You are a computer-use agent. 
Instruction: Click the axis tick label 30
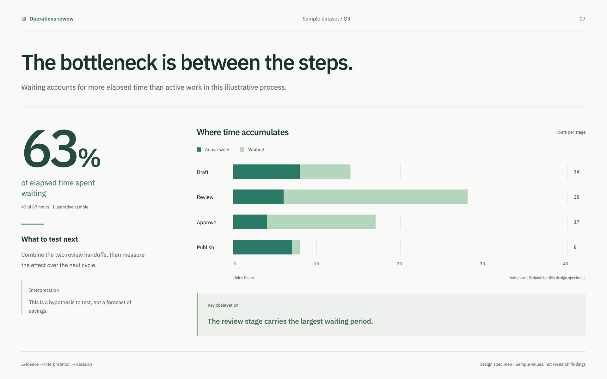click(x=482, y=264)
